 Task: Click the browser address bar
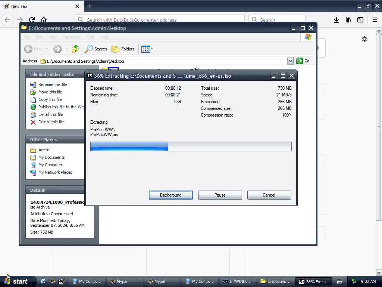(160, 19)
